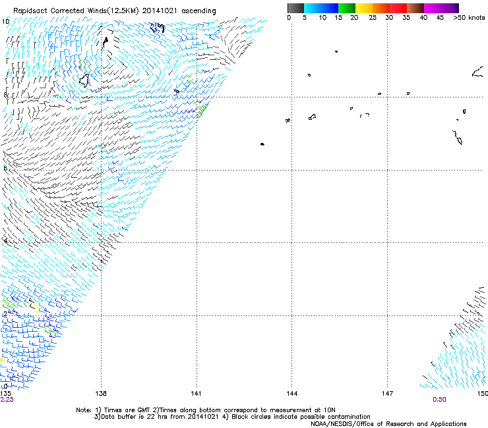Click the gray 0–5 knots legend segment

tap(295, 8)
